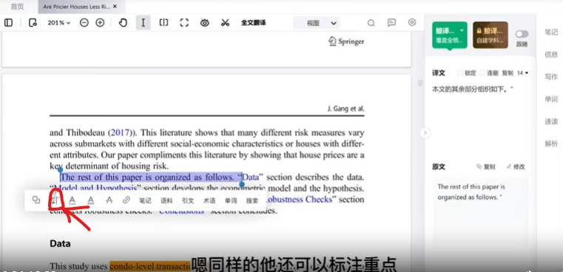Apply strikethrough from the selection toolbar

pyautogui.click(x=109, y=200)
